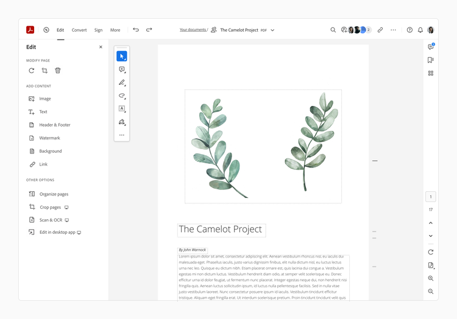
Task: Open notifications bell
Action: click(x=420, y=30)
